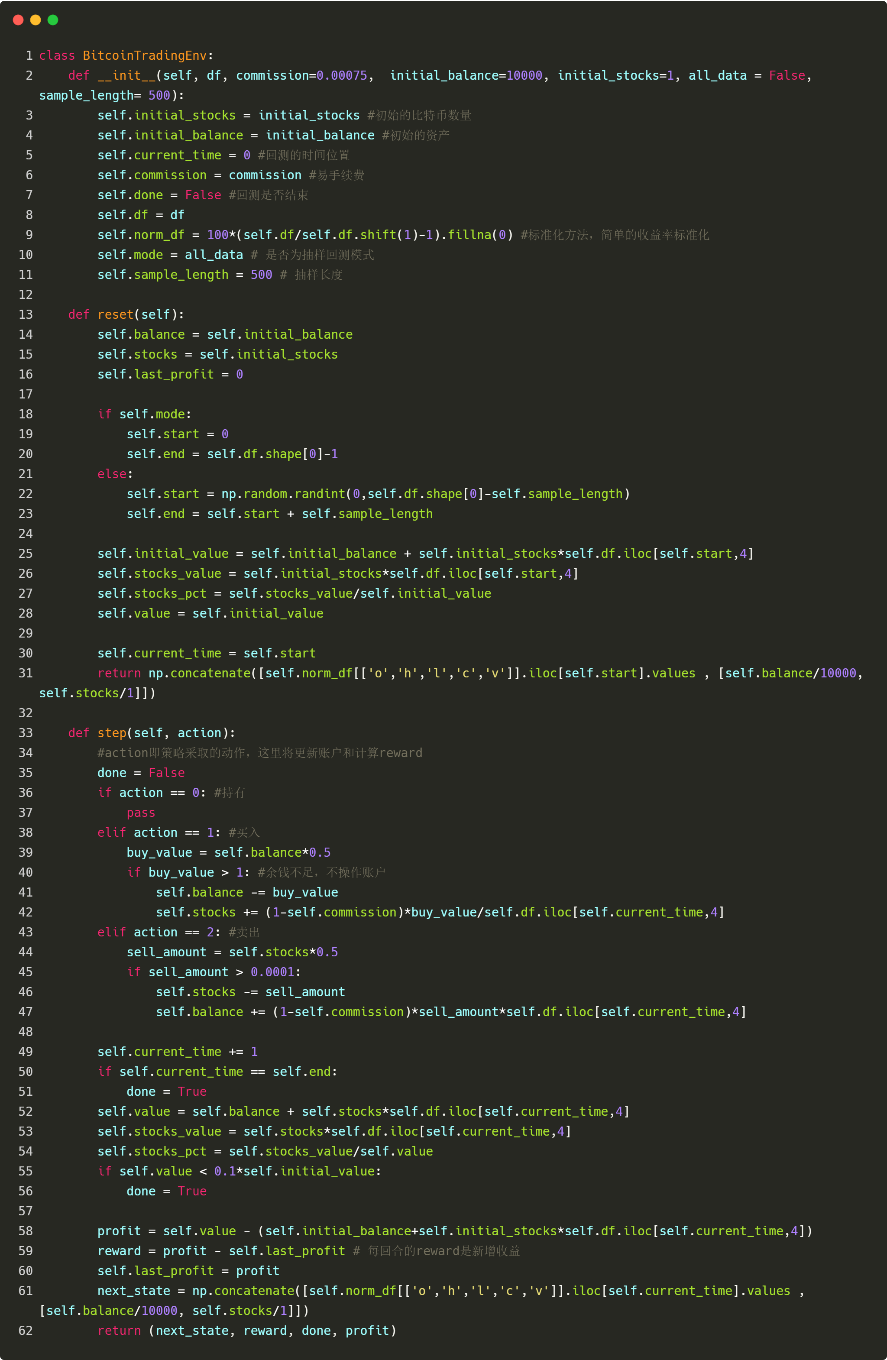Click the return keyword on line 31
Viewport: 887px width, 1360px height.
click(x=119, y=673)
